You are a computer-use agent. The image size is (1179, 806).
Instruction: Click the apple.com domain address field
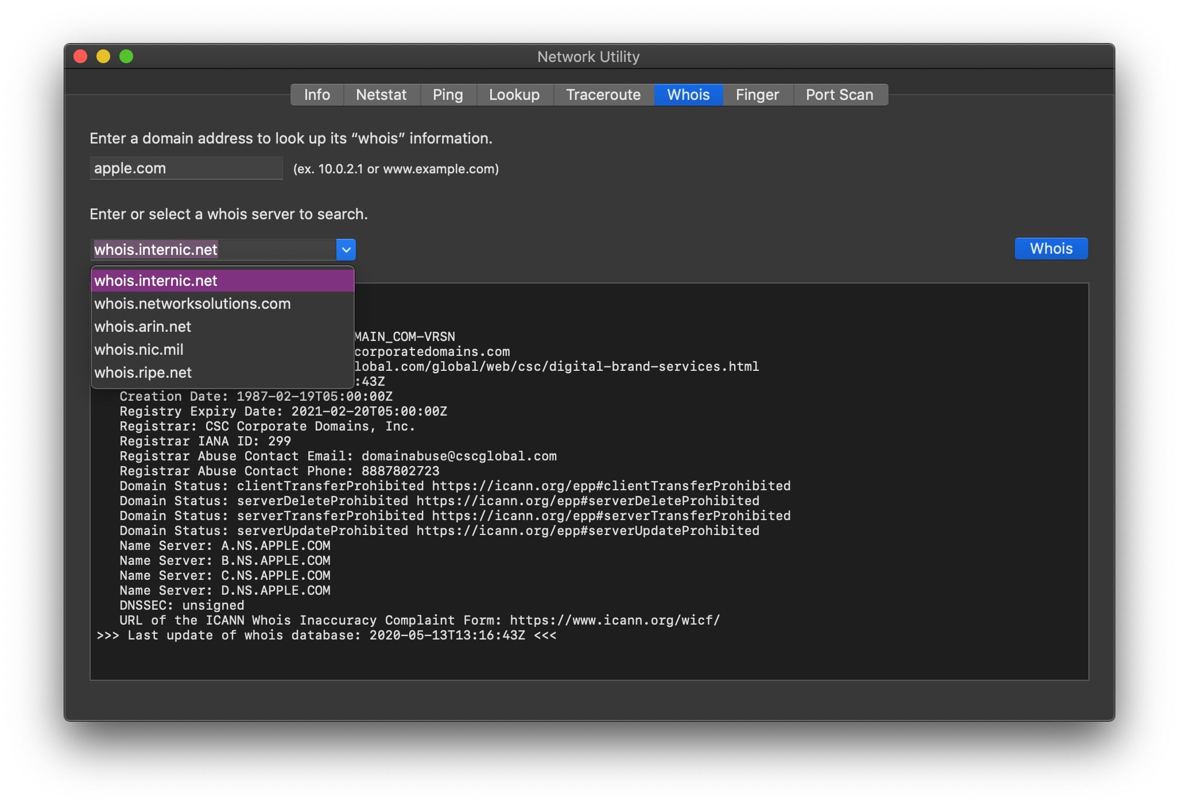[186, 168]
